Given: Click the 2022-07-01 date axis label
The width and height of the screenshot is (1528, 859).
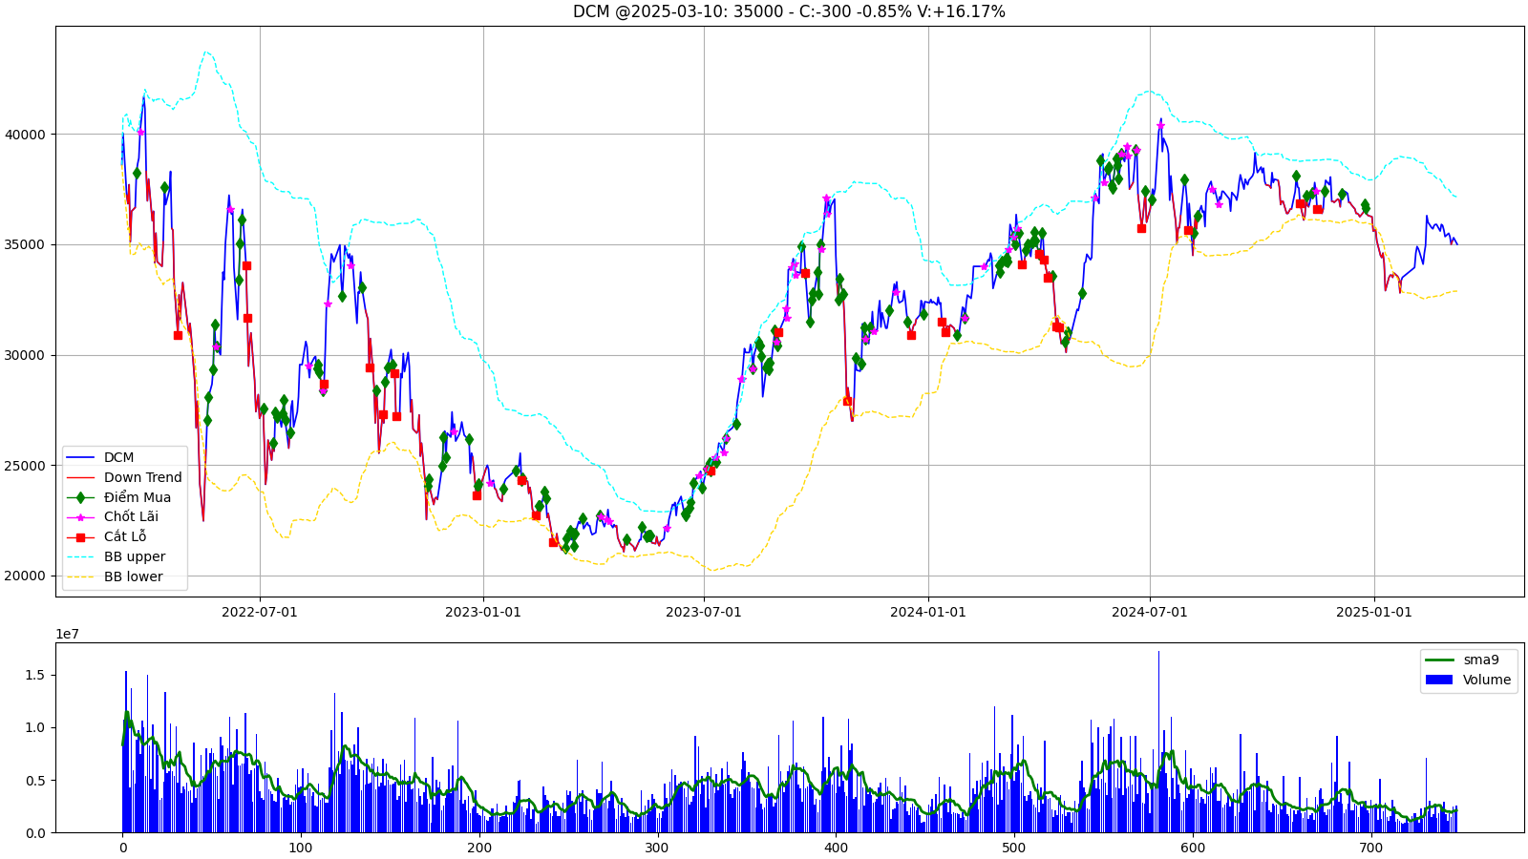Looking at the screenshot, I should pyautogui.click(x=260, y=612).
